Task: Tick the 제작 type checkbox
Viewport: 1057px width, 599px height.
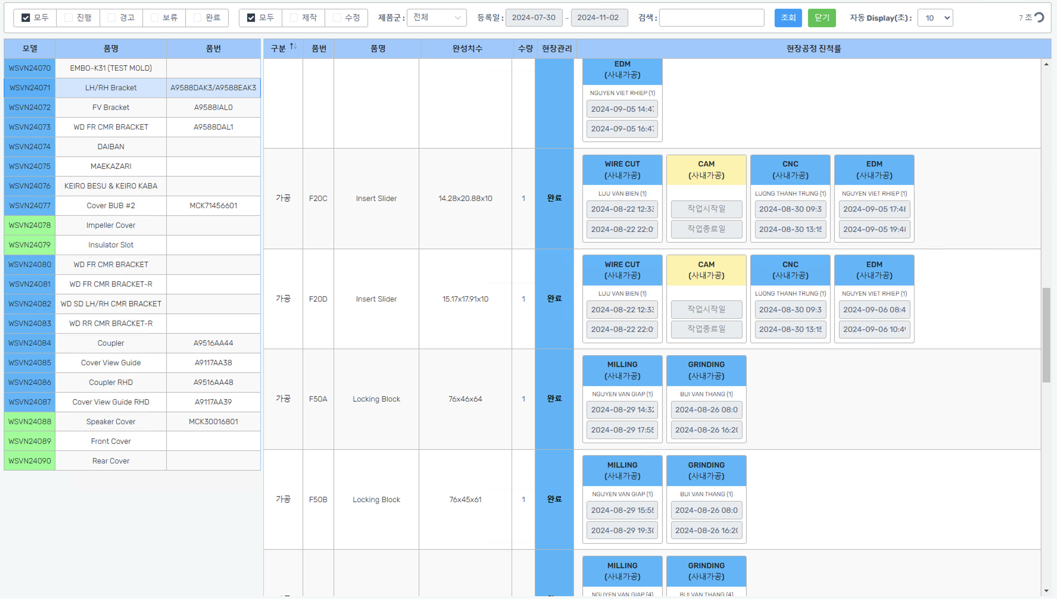Action: pyautogui.click(x=294, y=18)
